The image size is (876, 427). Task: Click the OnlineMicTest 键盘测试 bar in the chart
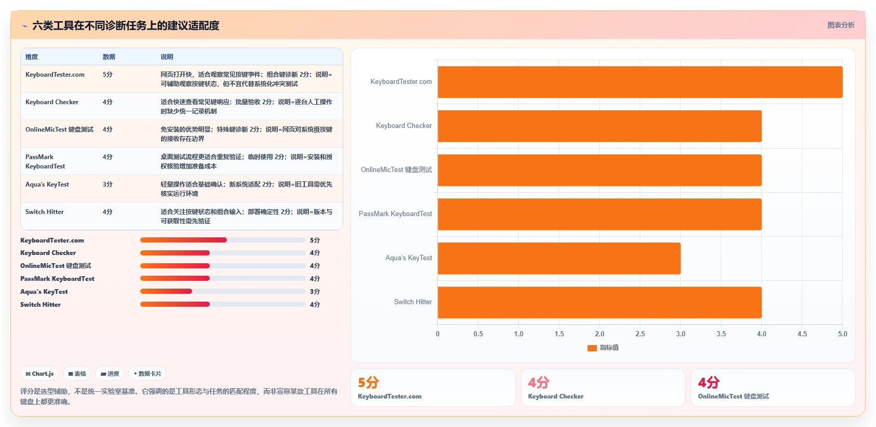pyautogui.click(x=600, y=170)
